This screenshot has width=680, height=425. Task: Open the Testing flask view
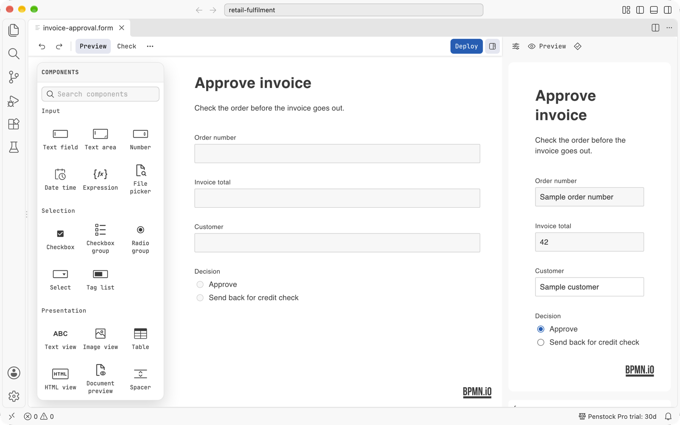14,147
